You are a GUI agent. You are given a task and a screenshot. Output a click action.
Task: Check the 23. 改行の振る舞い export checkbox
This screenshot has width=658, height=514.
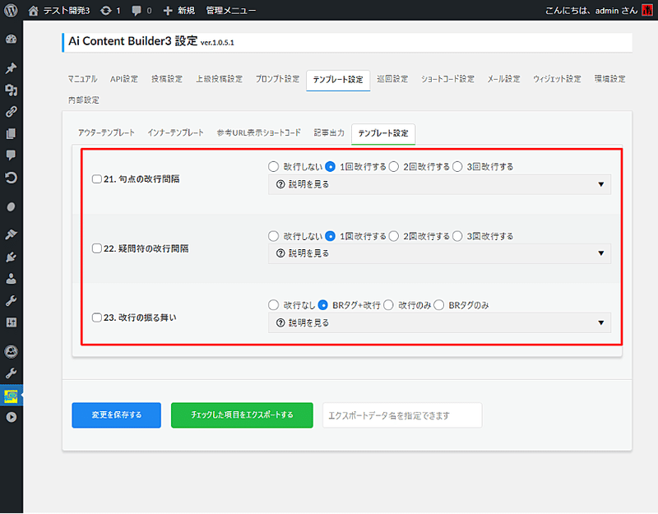pyautogui.click(x=97, y=317)
